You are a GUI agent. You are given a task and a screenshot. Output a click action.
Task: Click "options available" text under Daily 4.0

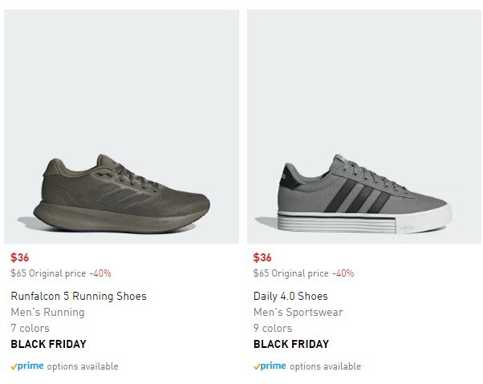click(x=325, y=366)
